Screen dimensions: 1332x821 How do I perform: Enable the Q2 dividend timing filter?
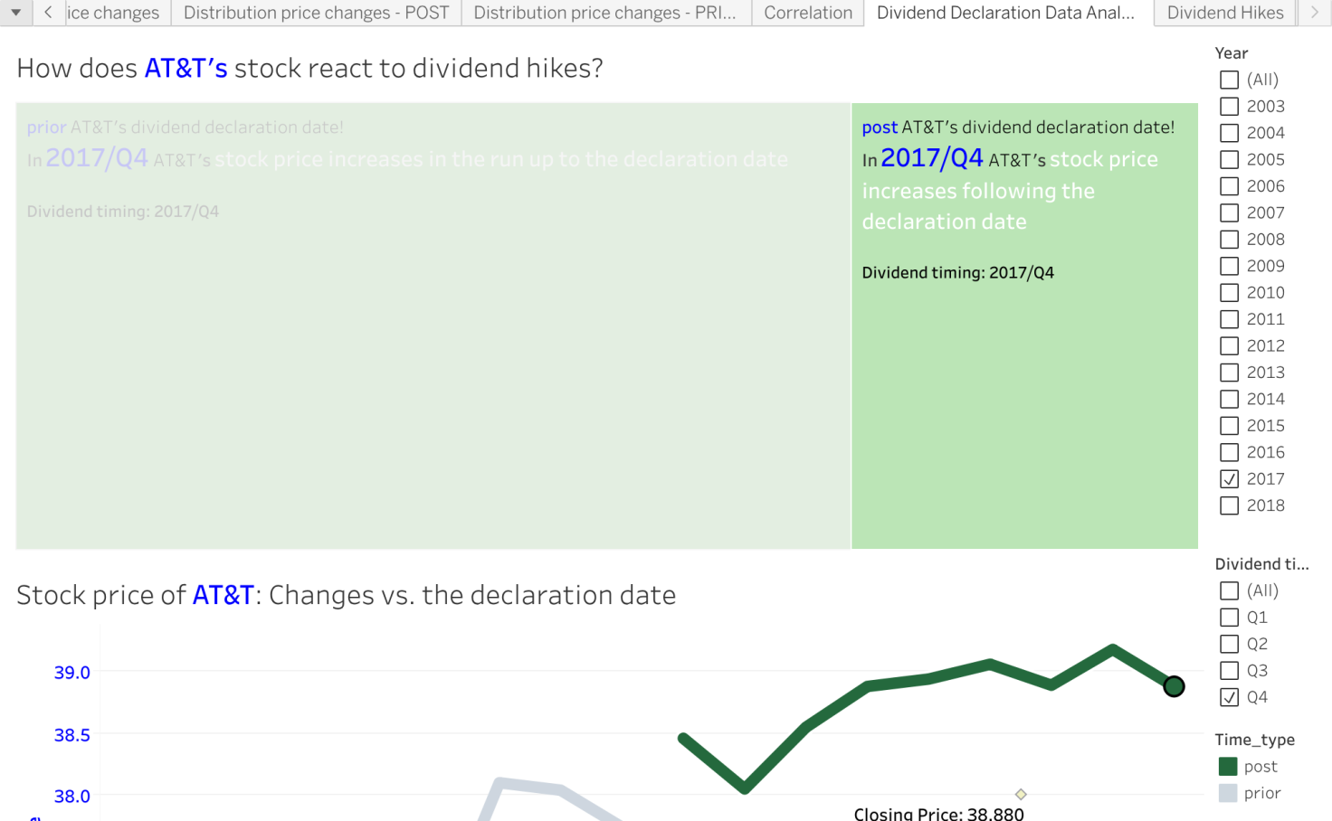(1229, 644)
